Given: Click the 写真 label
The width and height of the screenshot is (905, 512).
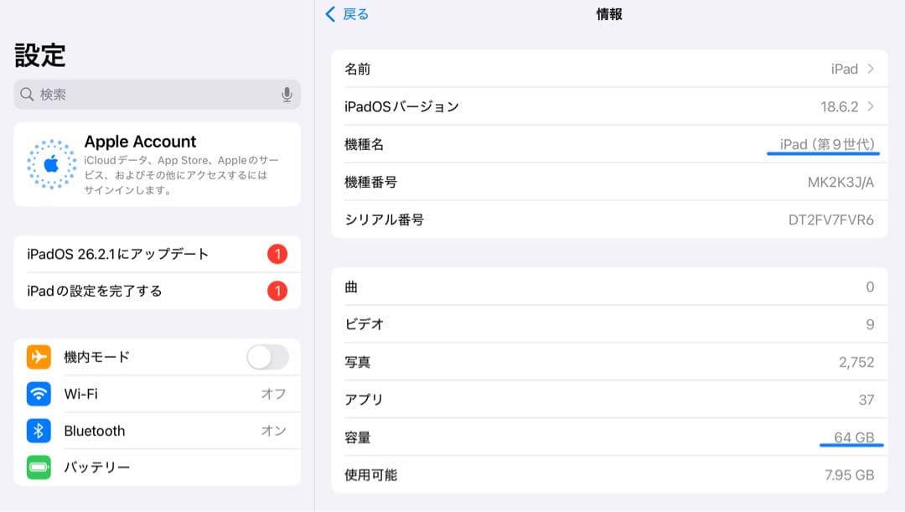Looking at the screenshot, I should click(x=357, y=362).
